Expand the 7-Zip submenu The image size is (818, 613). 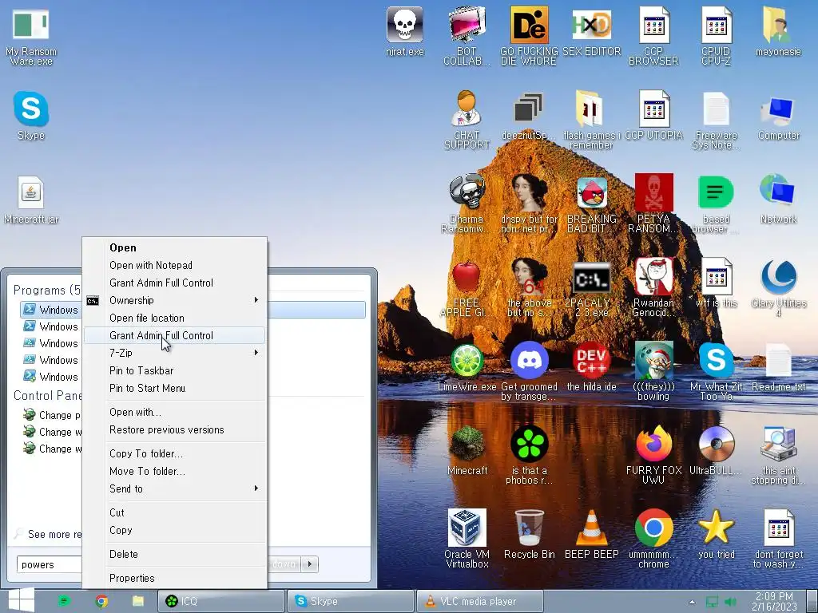click(x=174, y=353)
